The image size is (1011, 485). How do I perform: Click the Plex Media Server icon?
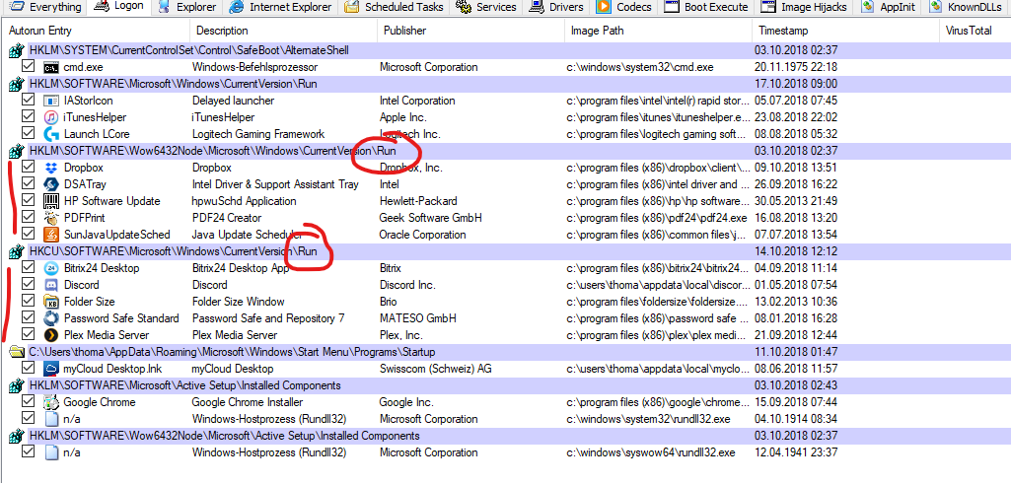pyautogui.click(x=51, y=335)
